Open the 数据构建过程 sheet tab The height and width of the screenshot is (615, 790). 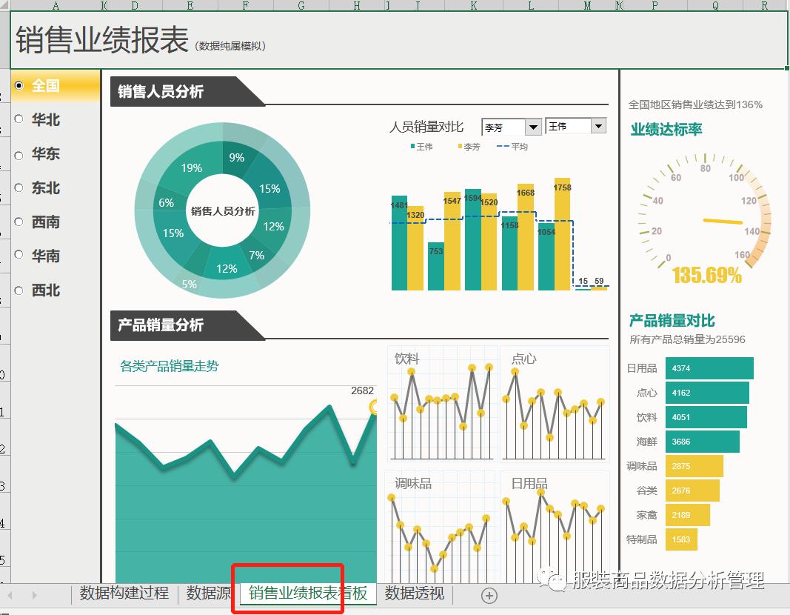tap(123, 593)
